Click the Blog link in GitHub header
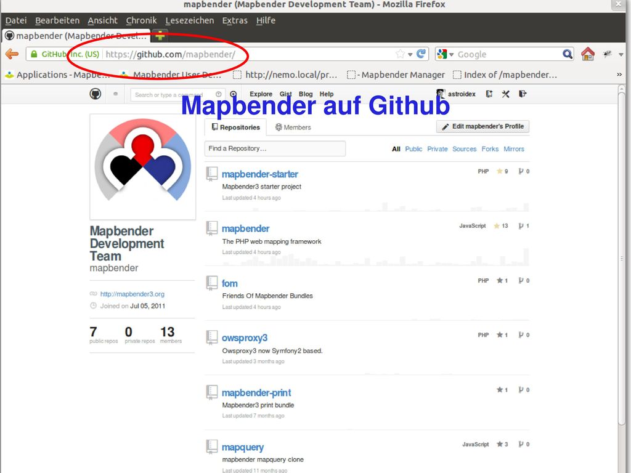The height and width of the screenshot is (473, 631). (306, 94)
